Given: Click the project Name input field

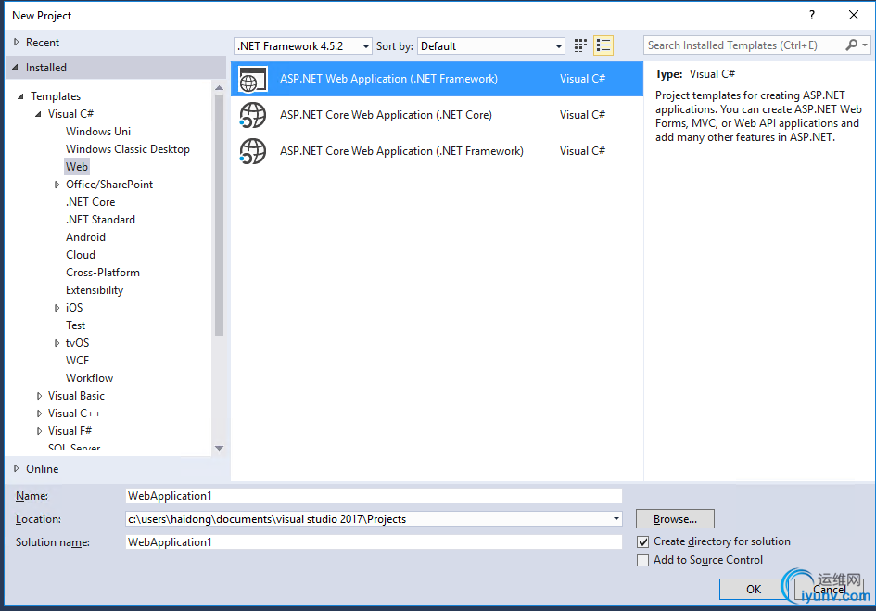Looking at the screenshot, I should [x=374, y=496].
